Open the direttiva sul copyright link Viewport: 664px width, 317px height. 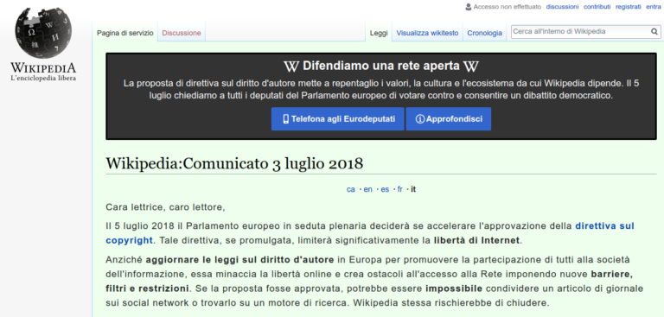[604, 225]
